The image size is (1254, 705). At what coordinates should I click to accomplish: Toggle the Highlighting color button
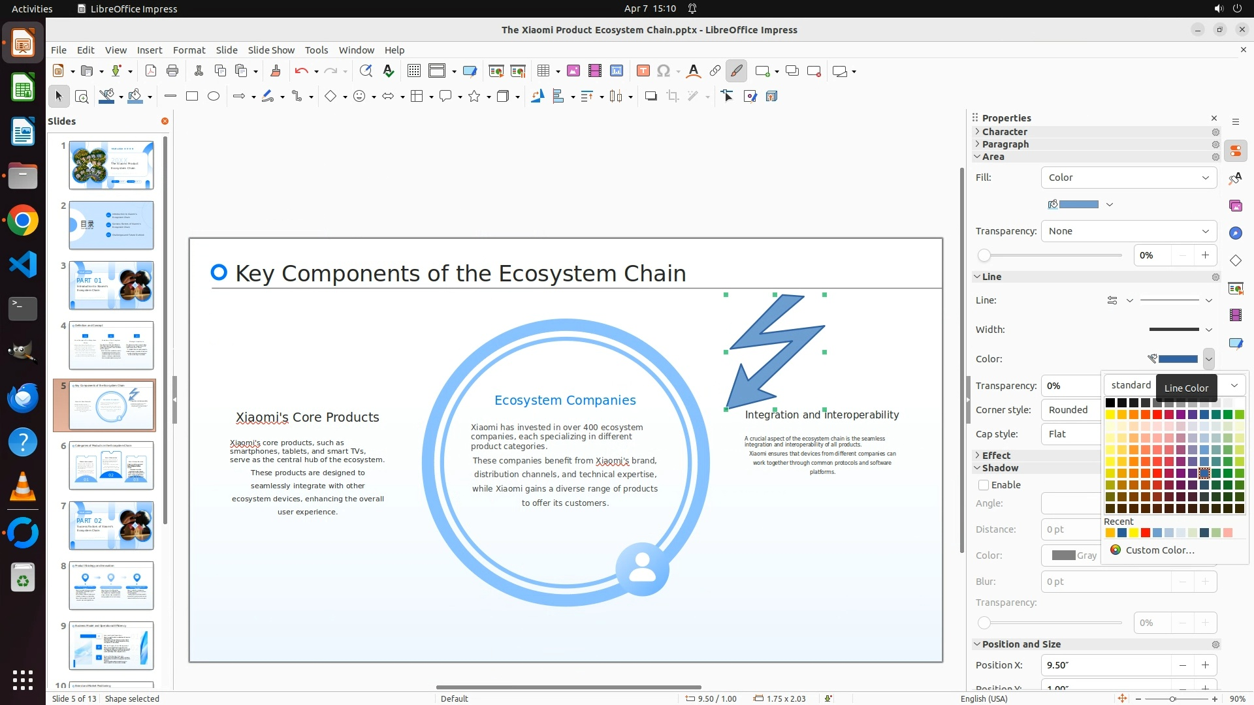(x=736, y=71)
